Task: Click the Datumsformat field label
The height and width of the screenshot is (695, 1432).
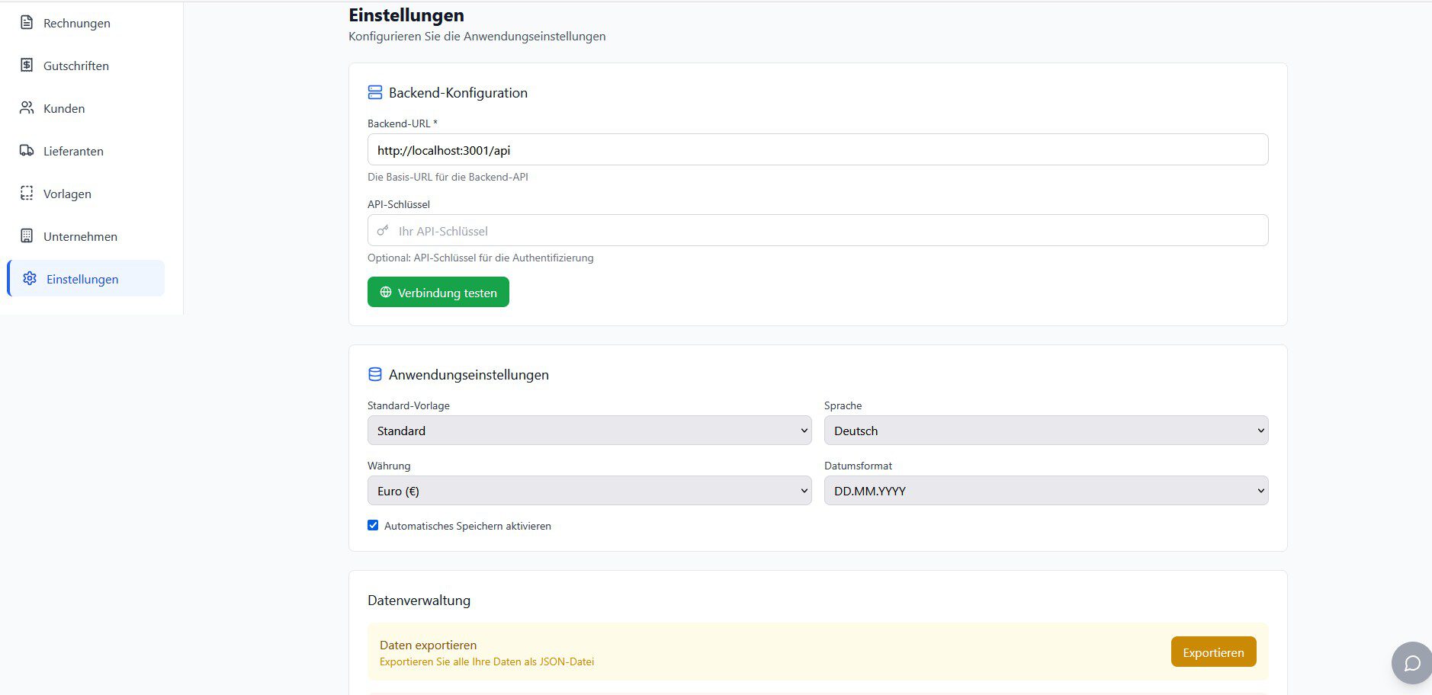Action: (858, 466)
